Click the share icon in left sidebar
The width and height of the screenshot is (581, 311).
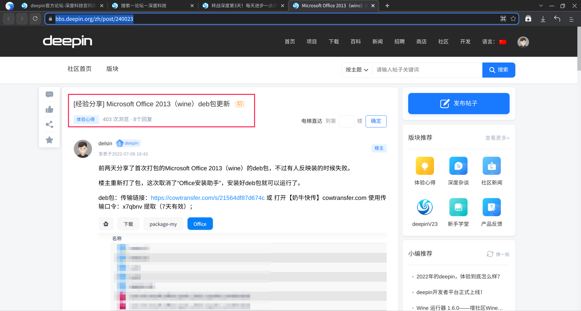49,124
